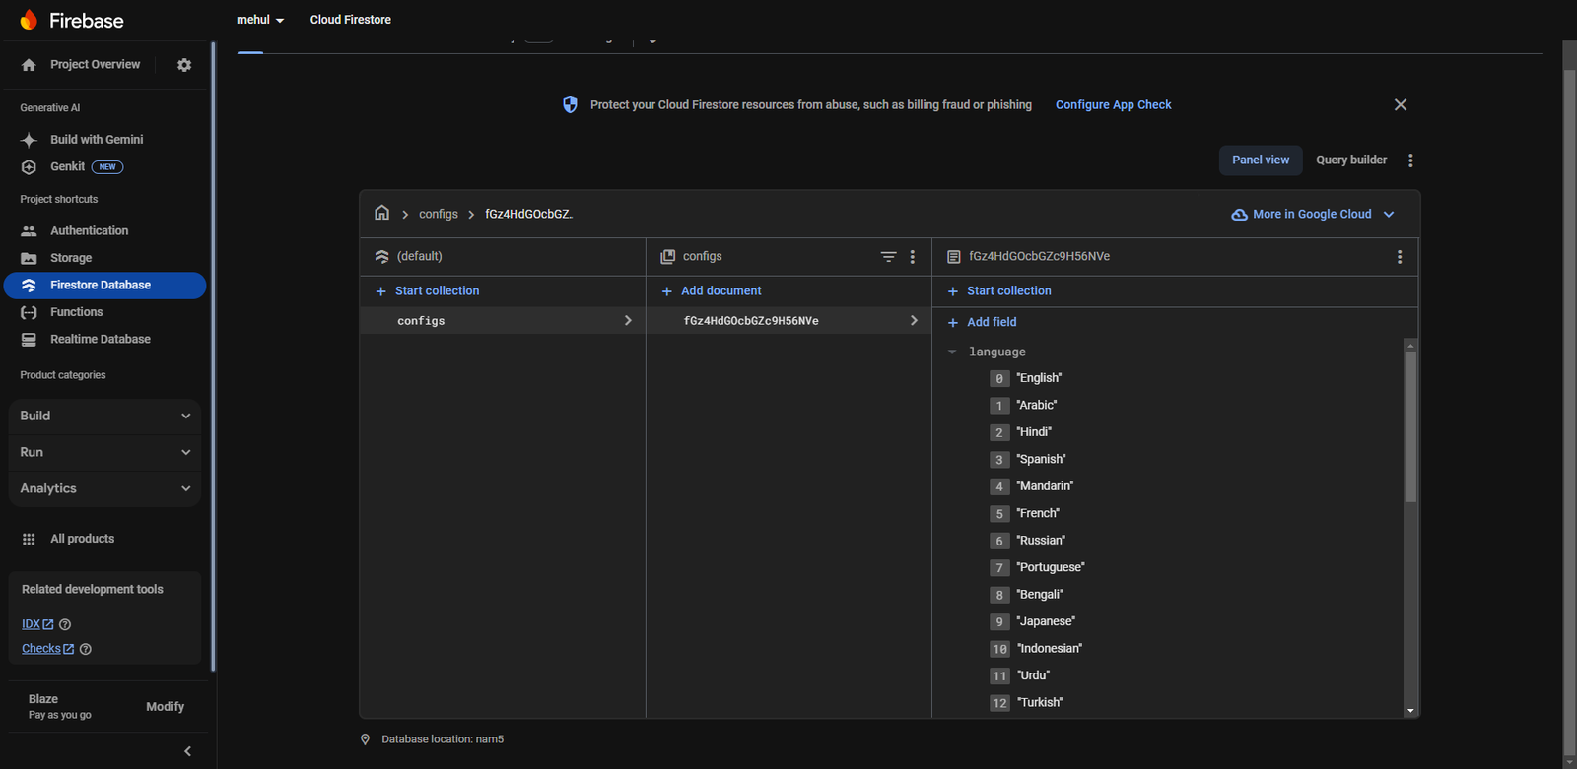Screen dimensions: 1577x769
Task: Open the mehul project selector dropdown
Action: click(260, 20)
